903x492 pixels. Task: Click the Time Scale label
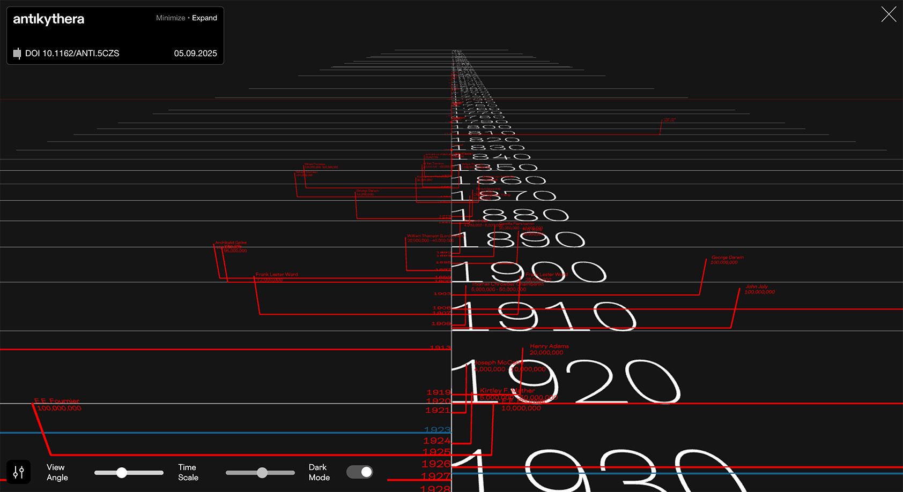[x=188, y=472]
